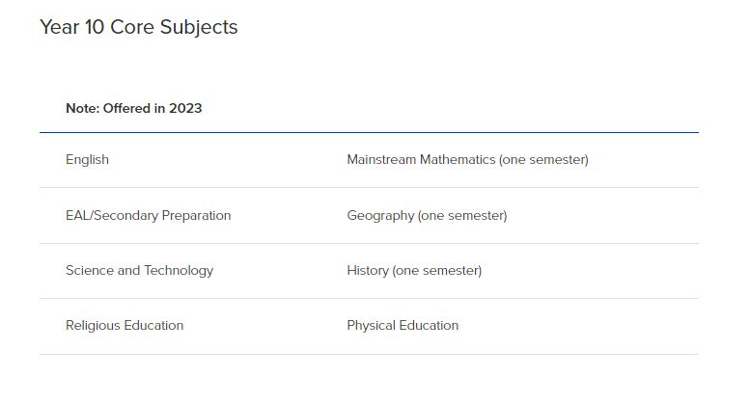The width and height of the screenshot is (750, 404).
Task: Click the word 'Subjects' in the heading
Action: [199, 27]
